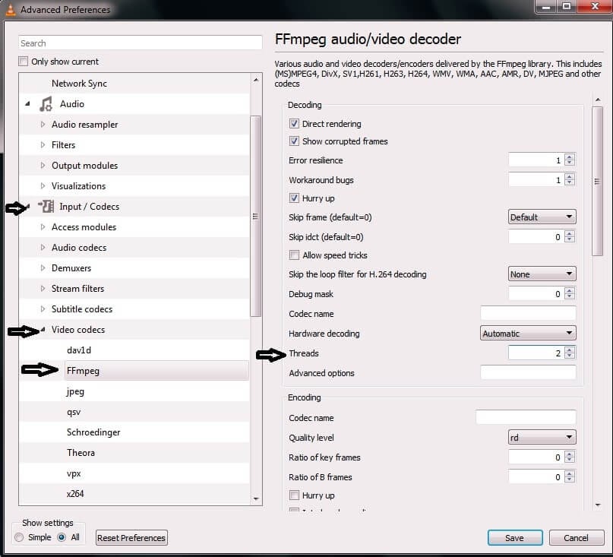613x557 pixels.
Task: Uncheck the Direct rendering checkbox
Action: click(294, 124)
